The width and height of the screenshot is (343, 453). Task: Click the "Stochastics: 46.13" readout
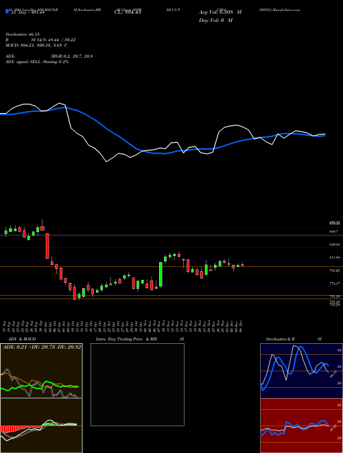[x=22, y=34]
